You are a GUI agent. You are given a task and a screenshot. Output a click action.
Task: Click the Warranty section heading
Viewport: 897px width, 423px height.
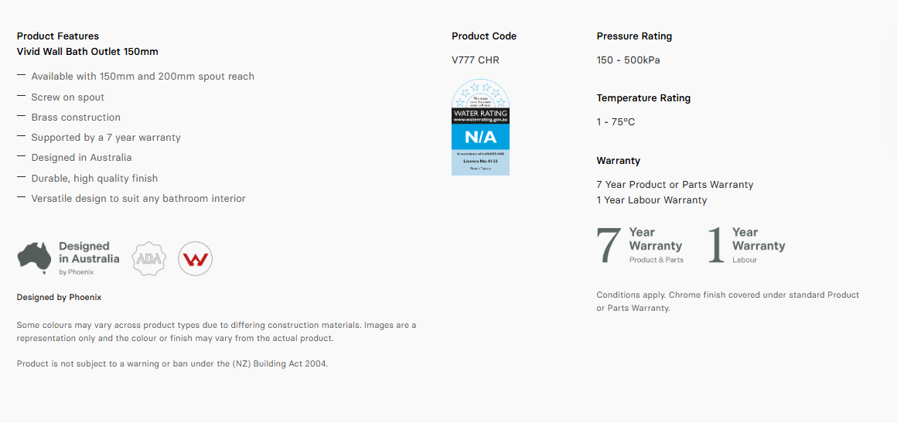point(619,161)
